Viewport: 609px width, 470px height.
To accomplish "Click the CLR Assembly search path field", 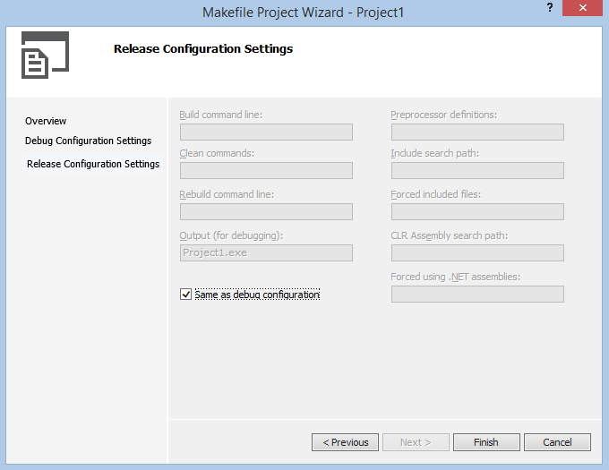I will coord(477,253).
